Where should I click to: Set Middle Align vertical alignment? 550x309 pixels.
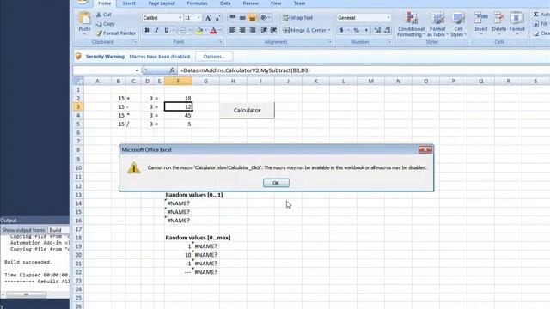(x=242, y=18)
